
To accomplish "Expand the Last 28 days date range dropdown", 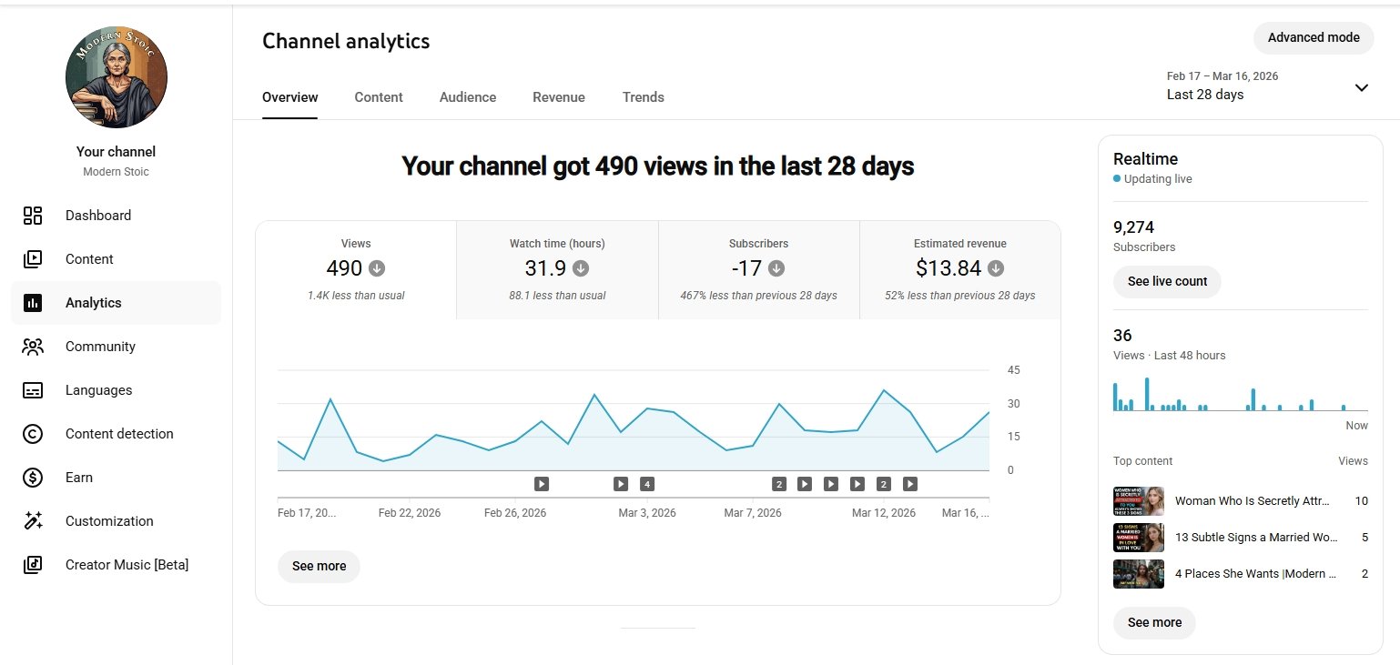I will [1361, 87].
